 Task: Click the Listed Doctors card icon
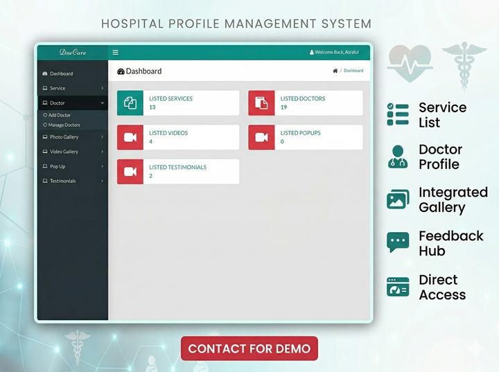point(261,103)
